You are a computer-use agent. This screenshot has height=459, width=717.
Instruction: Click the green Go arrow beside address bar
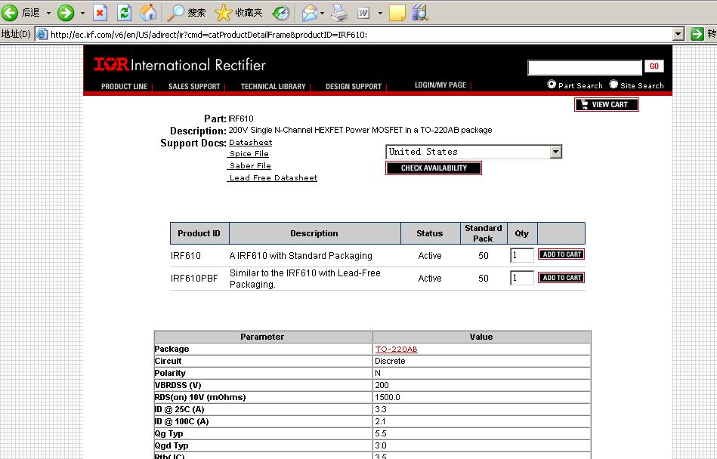coord(697,34)
